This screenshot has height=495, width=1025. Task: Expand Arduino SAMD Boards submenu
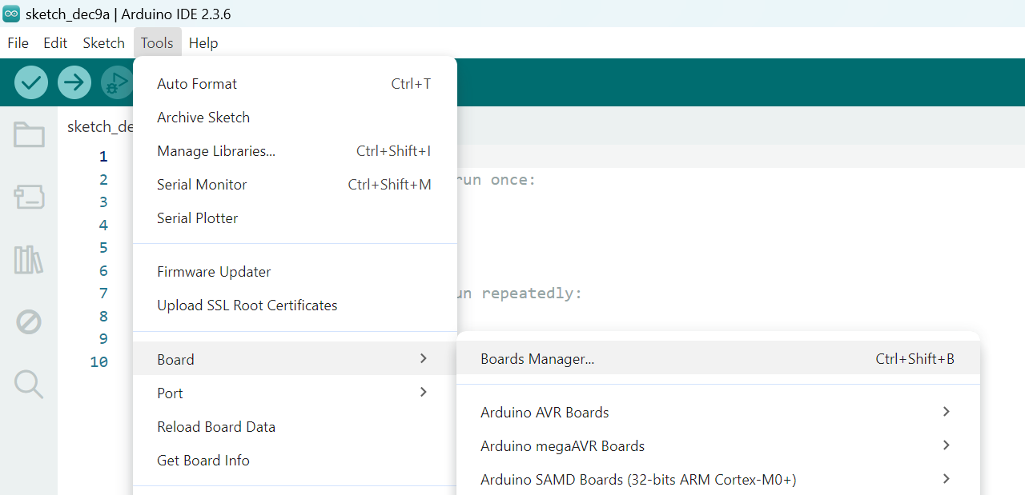pyautogui.click(x=946, y=479)
